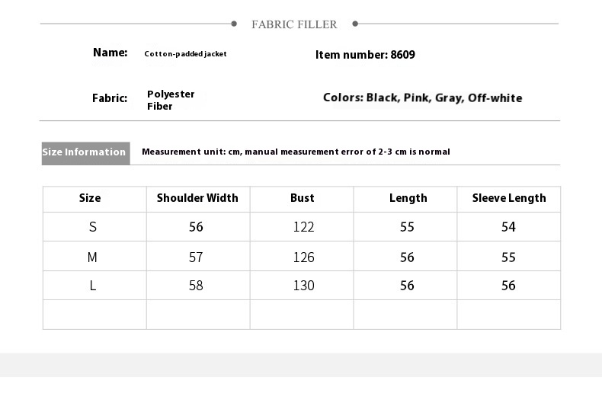Click the bust value 130
This screenshot has width=602, height=406.
(303, 286)
